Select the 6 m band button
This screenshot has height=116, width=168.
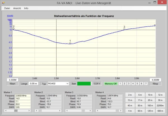tap(140, 95)
